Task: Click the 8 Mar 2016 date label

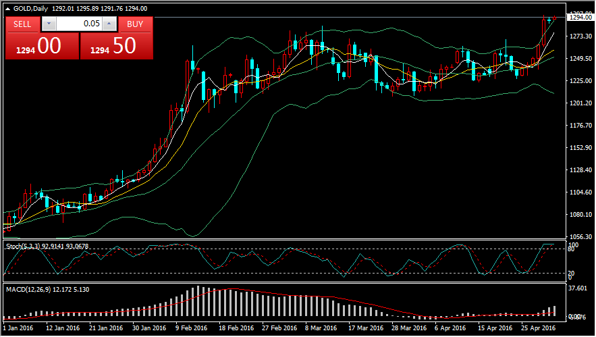Action: tap(321, 328)
